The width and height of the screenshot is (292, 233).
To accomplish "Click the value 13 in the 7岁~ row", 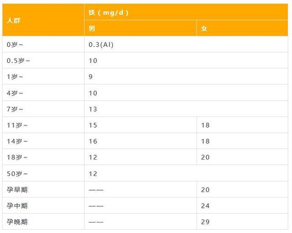I will point(93,109).
